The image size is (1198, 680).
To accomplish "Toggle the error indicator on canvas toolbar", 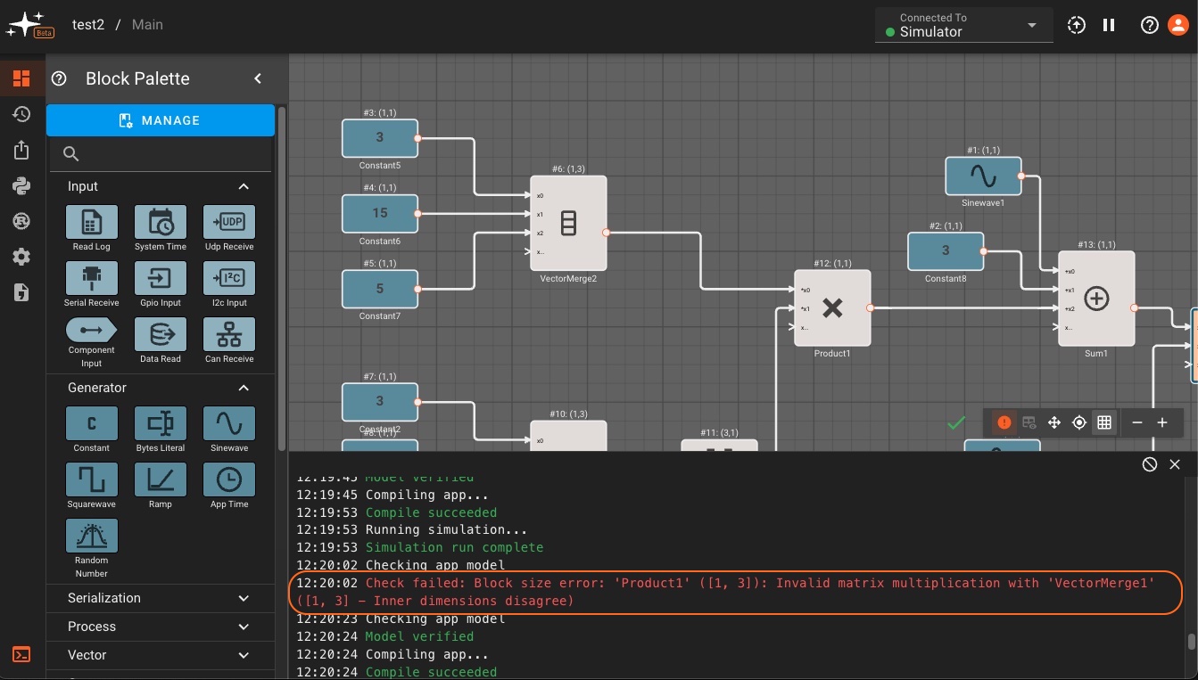I will [x=1004, y=422].
